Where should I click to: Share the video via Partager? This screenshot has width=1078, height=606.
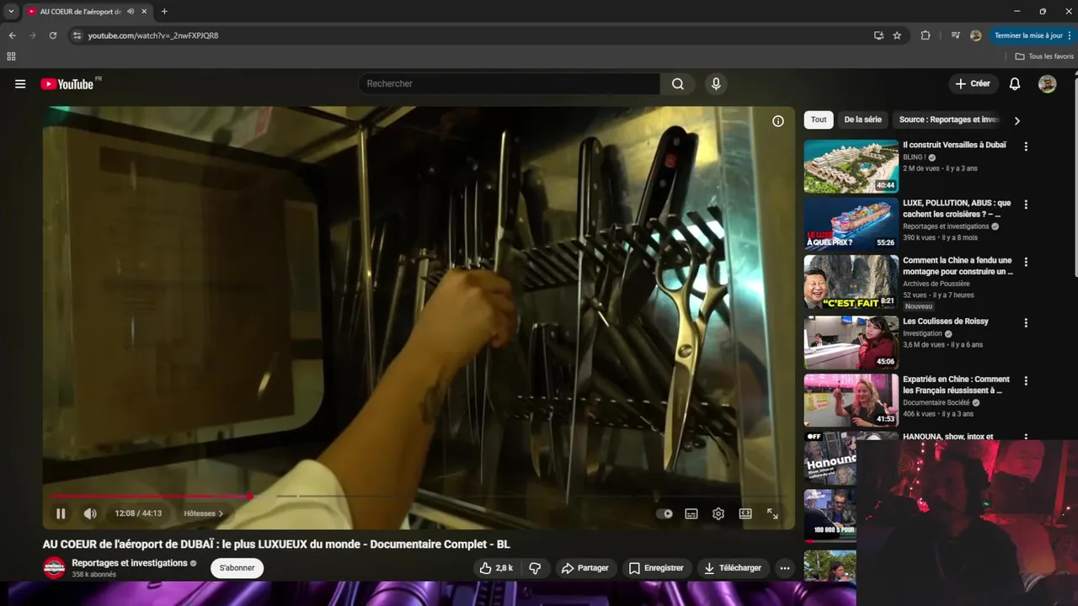[x=584, y=568]
